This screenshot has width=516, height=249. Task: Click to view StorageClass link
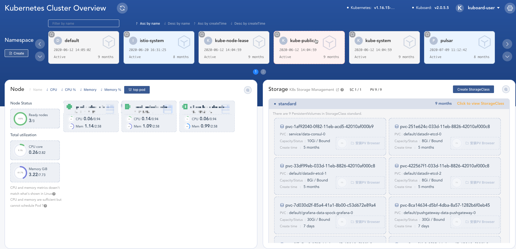pyautogui.click(x=480, y=104)
